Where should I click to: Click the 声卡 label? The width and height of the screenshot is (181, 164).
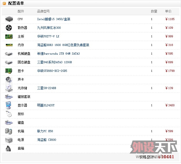point(21,79)
